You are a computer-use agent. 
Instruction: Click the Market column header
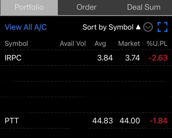pyautogui.click(x=129, y=44)
